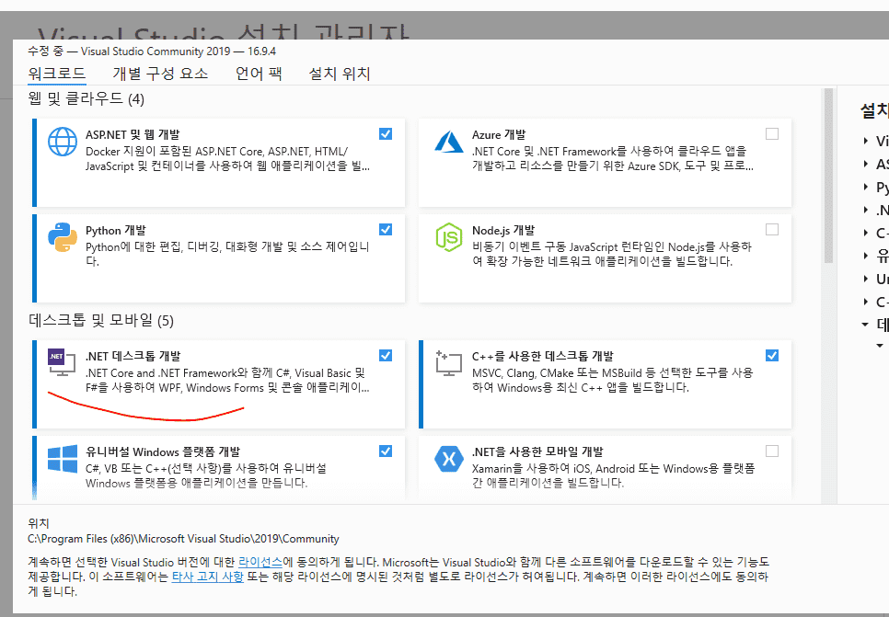Click the workloads list vertical scrollbar thumb
Image resolution: width=889 pixels, height=617 pixels.
click(828, 176)
